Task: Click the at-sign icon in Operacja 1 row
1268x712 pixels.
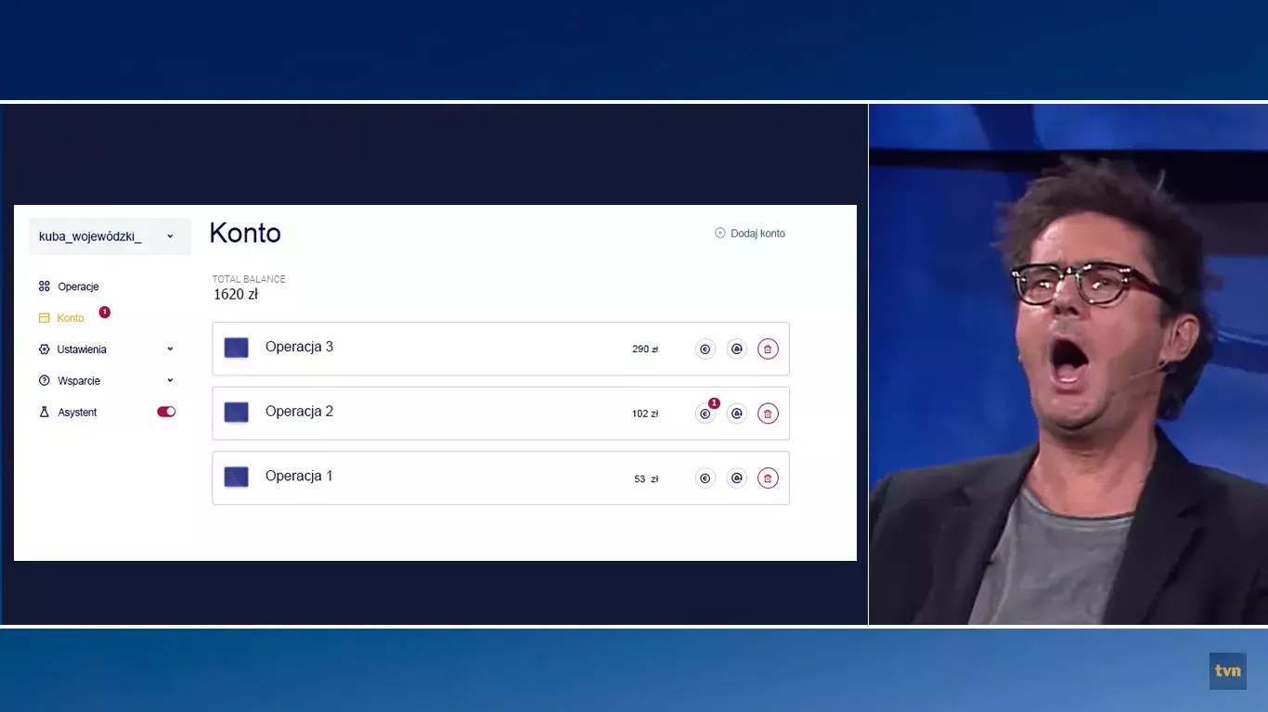Action: (x=737, y=478)
